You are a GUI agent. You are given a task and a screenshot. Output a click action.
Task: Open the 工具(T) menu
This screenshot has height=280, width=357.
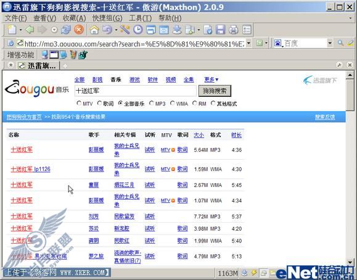point(140,18)
